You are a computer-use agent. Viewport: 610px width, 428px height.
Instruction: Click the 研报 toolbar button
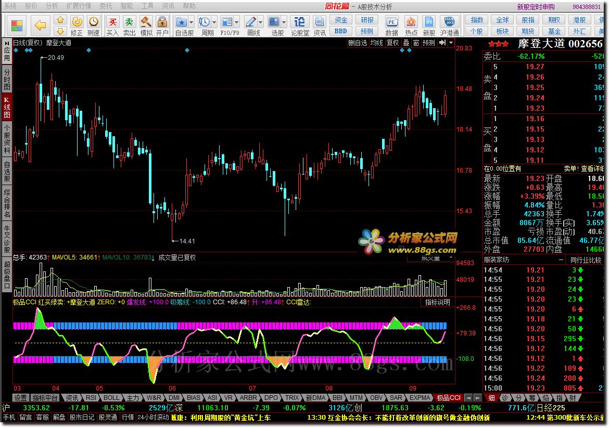coord(367,20)
